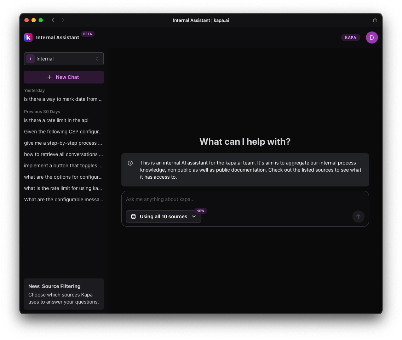Open chat 'how to retrieve all conversations ...'
Screen dimensions: 402x340
[x=63, y=154]
